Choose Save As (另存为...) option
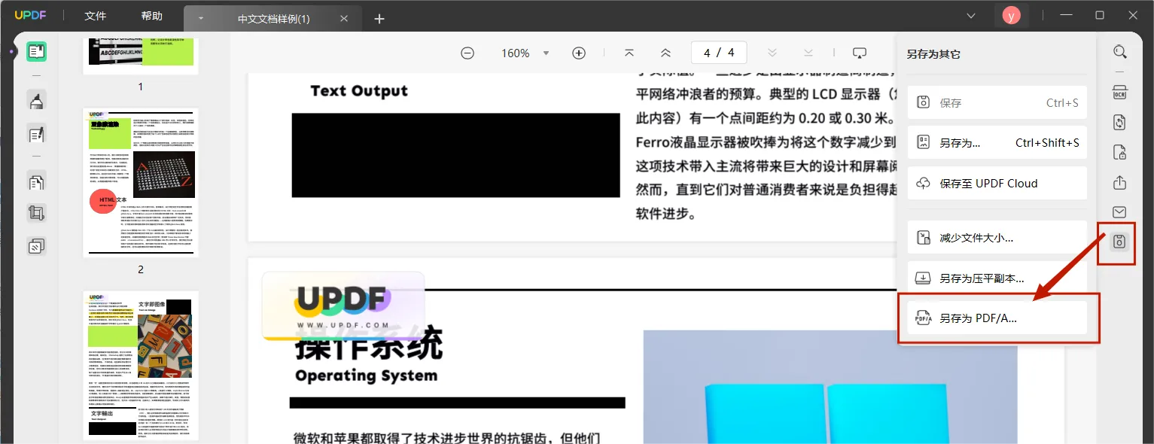Screen dimensions: 1154x444 (997, 142)
